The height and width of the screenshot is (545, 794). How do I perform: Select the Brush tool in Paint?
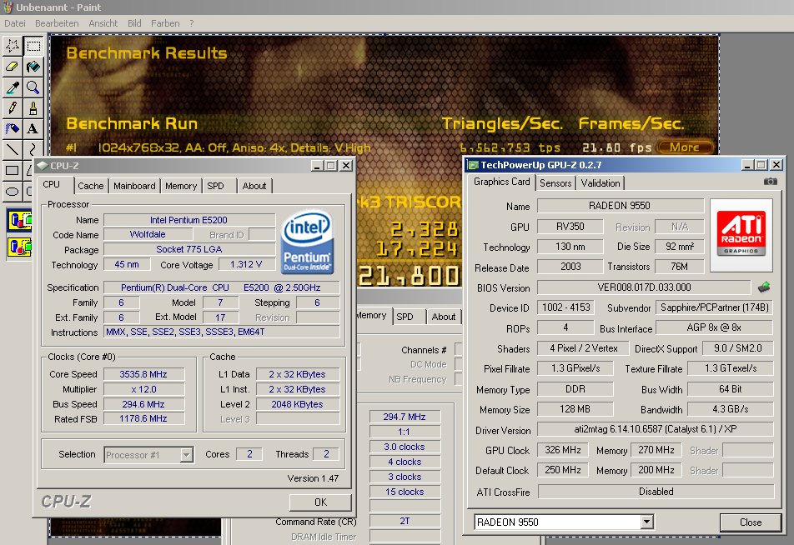[x=33, y=108]
